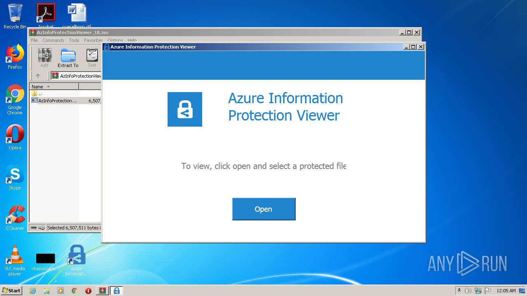
Task: Click Extract To icon in WinRAR
Action: (68, 58)
